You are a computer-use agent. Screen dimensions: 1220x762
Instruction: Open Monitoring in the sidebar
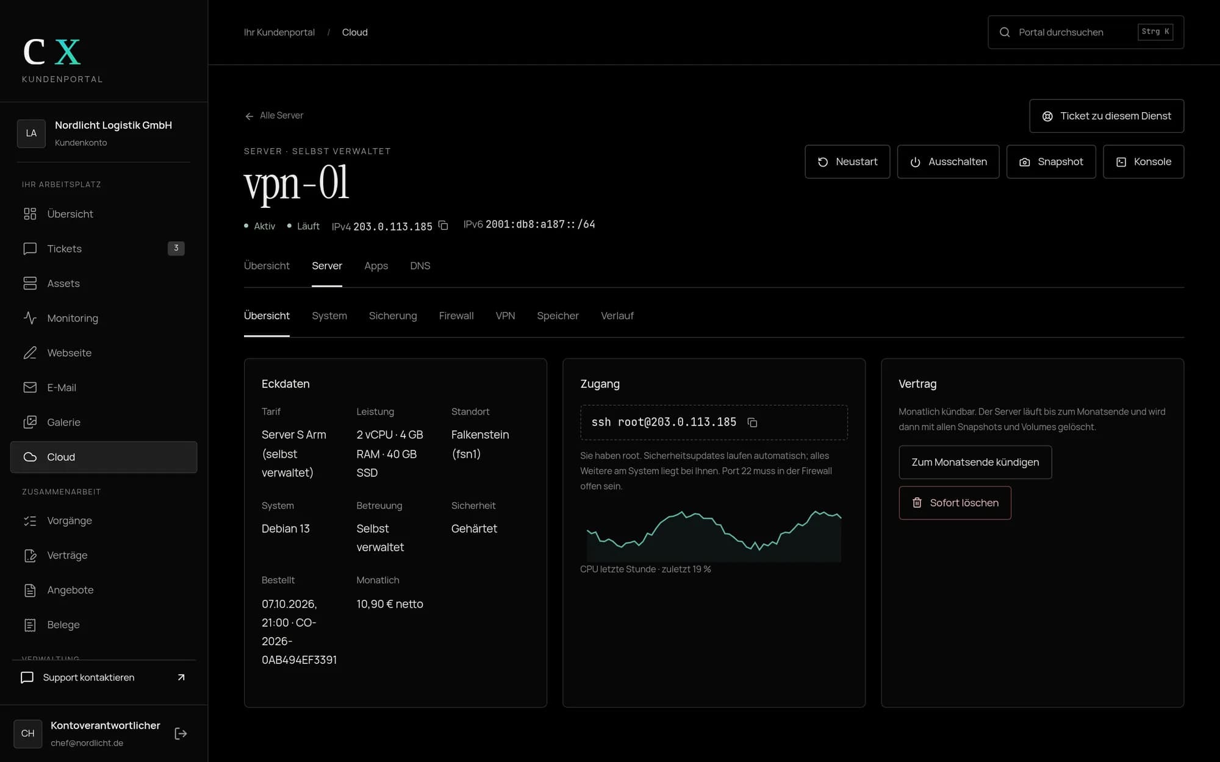104,318
